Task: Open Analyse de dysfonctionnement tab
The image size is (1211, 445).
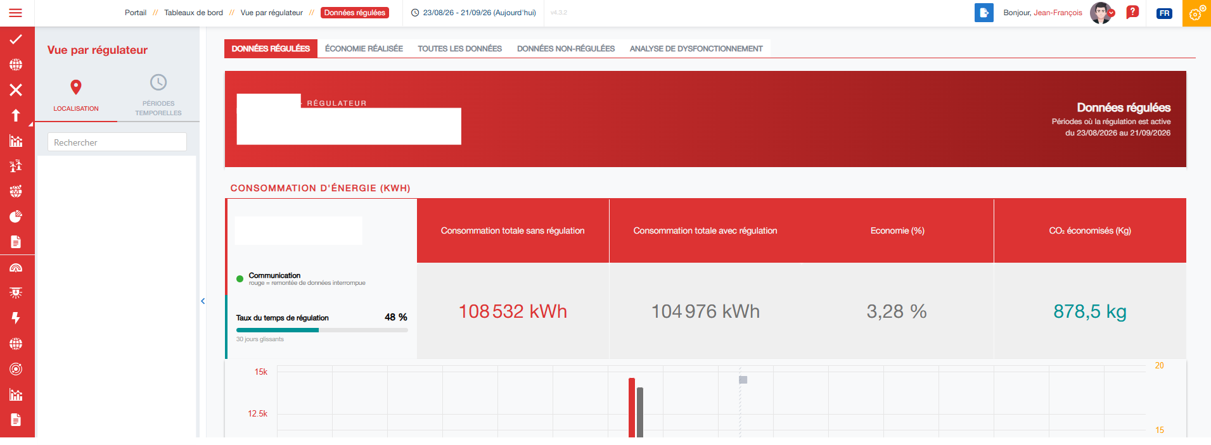Action: pyautogui.click(x=696, y=49)
